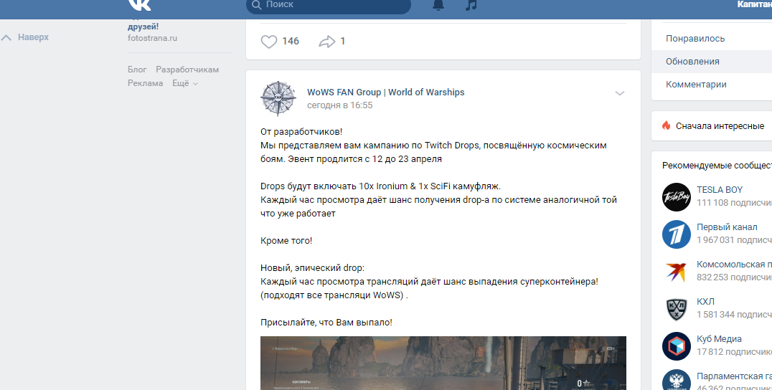The height and width of the screenshot is (390, 772).
Task: Click the Разработчикам footer link
Action: tap(187, 70)
